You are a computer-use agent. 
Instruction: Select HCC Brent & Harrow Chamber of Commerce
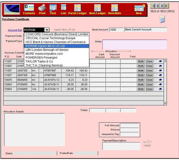pyautogui.click(x=57, y=42)
